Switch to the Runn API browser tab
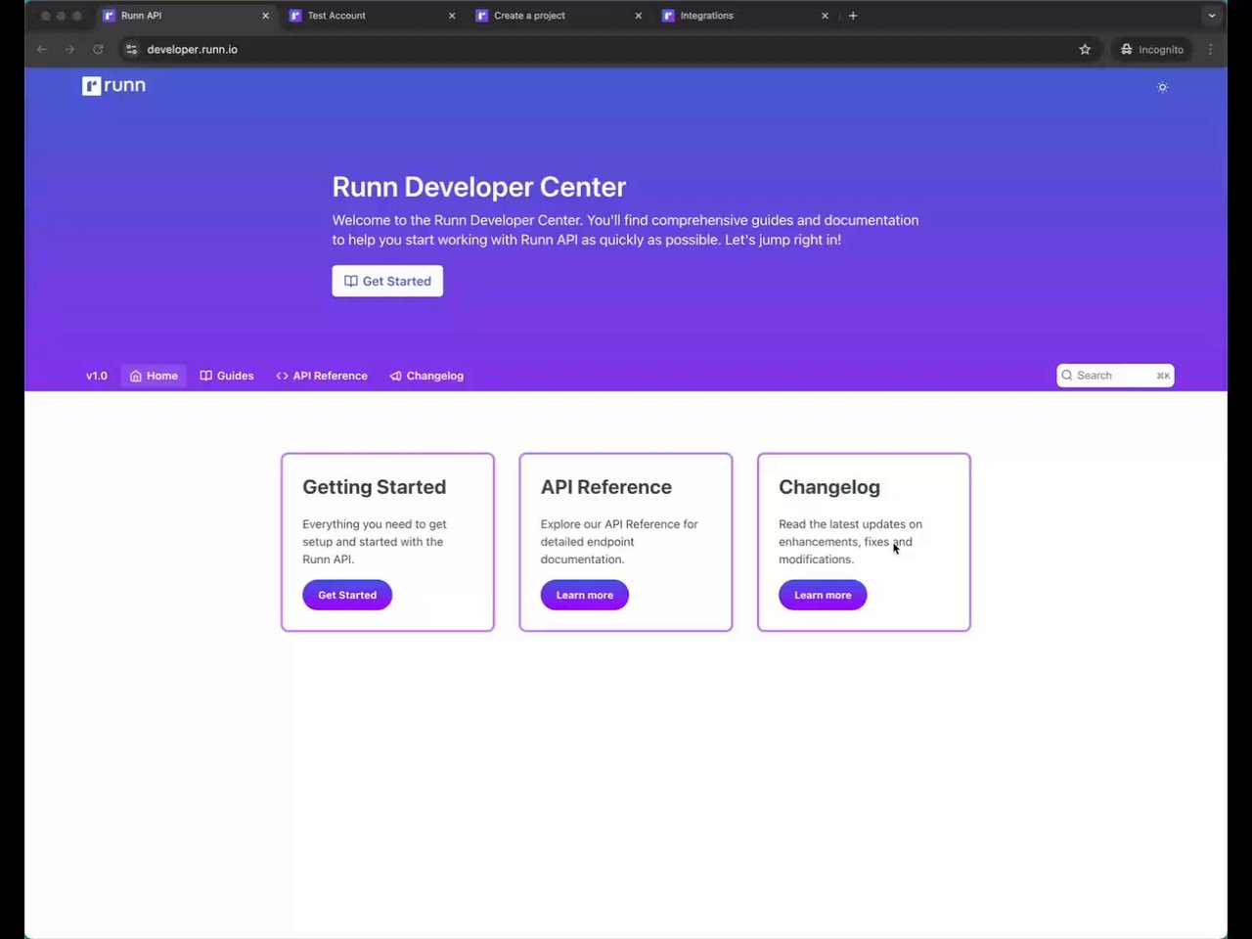1252x939 pixels. (x=186, y=16)
